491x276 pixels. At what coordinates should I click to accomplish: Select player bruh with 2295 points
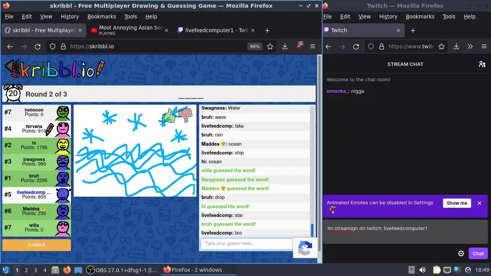(36, 178)
